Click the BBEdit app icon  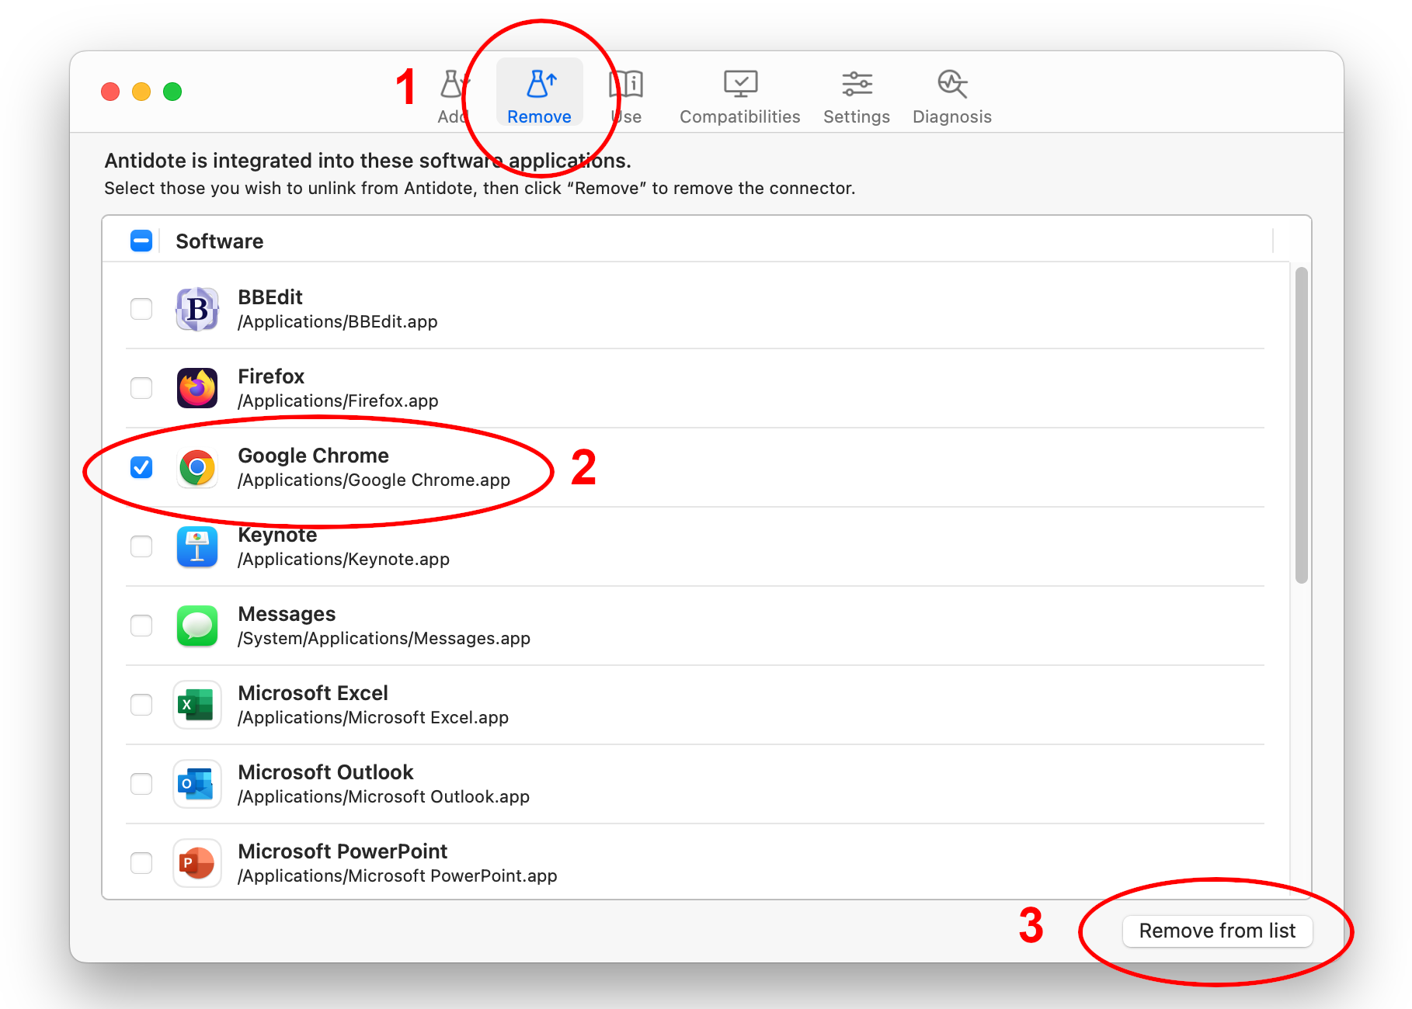pyautogui.click(x=197, y=309)
